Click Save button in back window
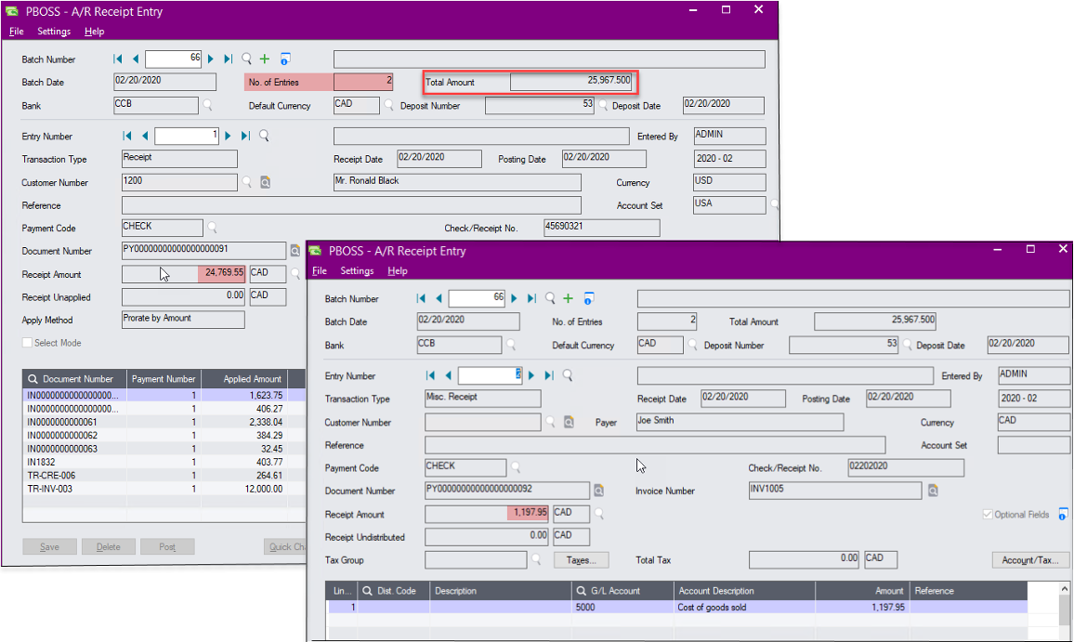Viewport: 1074px width, 642px height. tap(49, 546)
